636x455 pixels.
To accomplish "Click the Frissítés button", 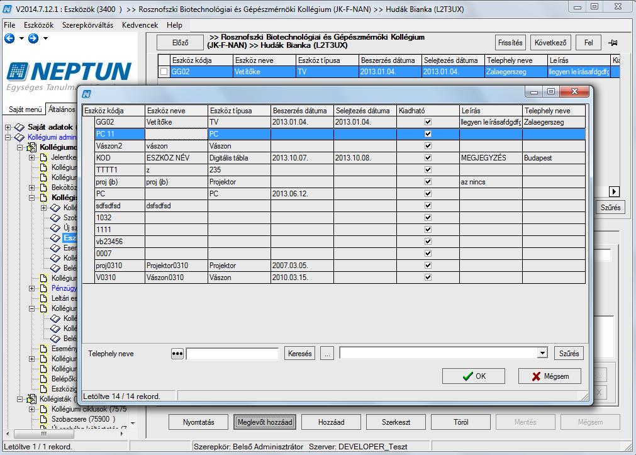I will pyautogui.click(x=510, y=43).
